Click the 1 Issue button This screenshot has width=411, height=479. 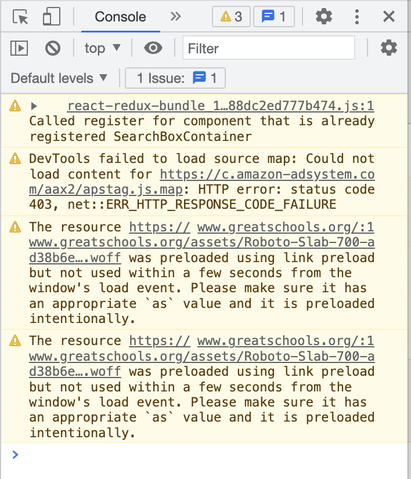[x=175, y=78]
